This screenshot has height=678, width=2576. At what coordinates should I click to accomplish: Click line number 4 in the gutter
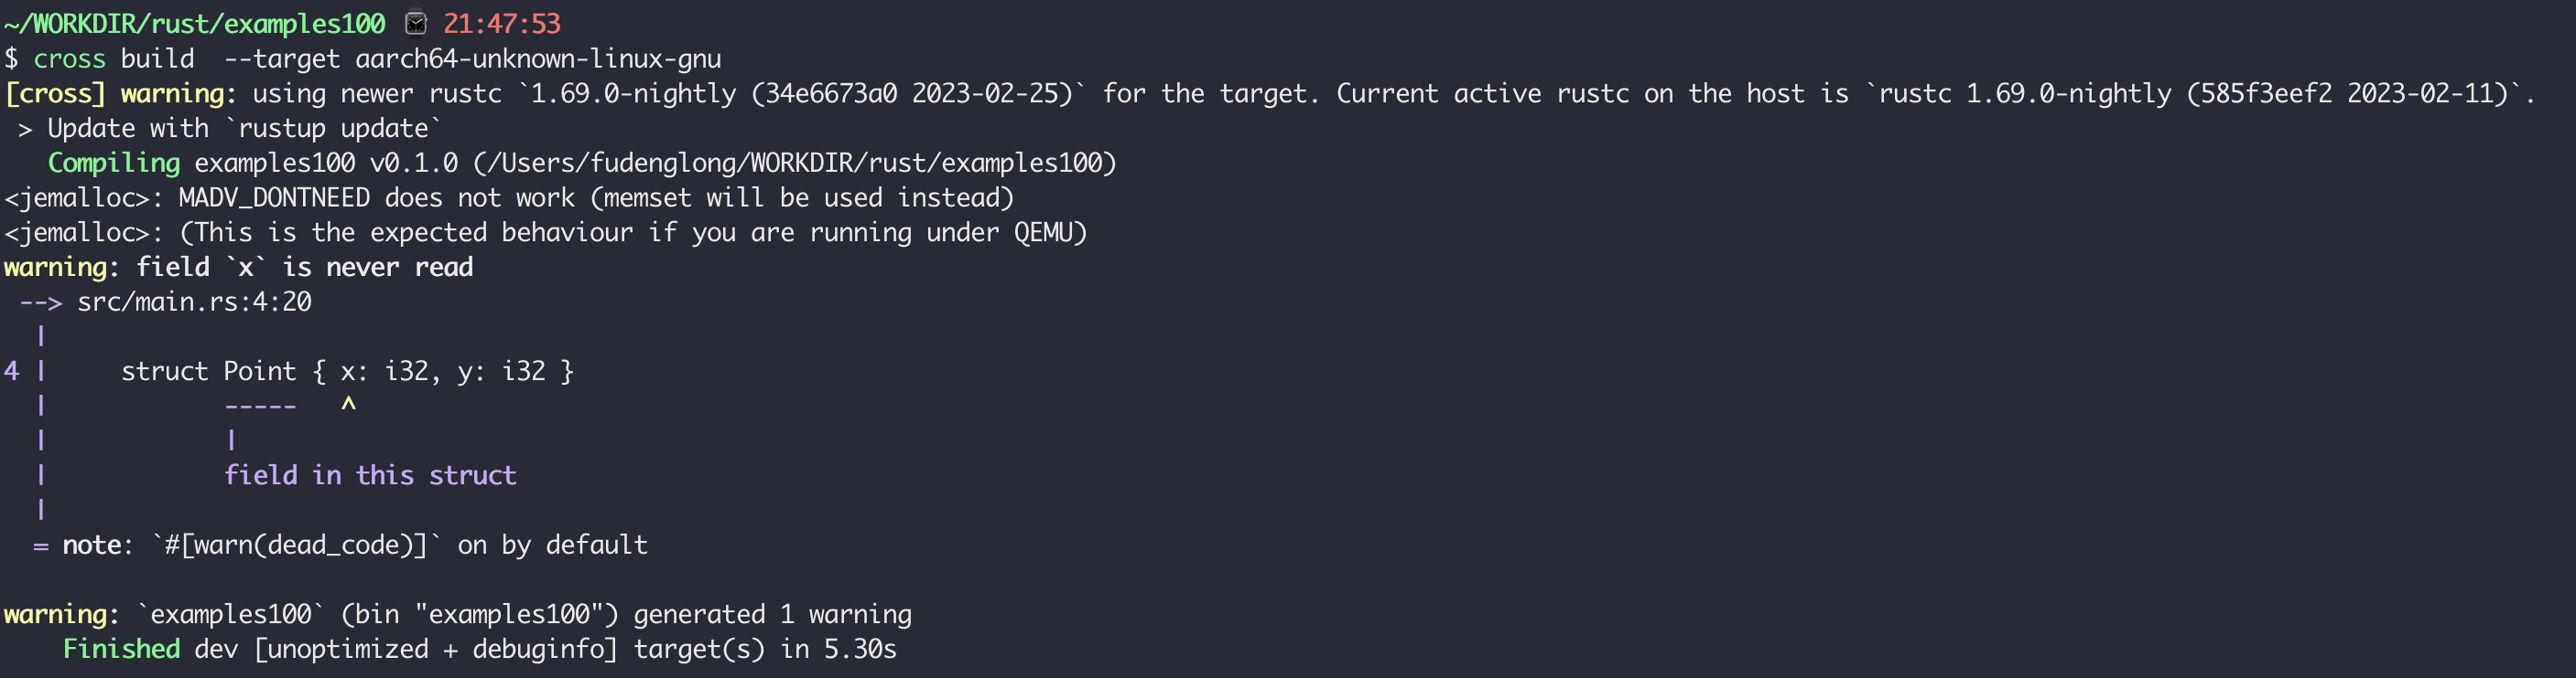(11, 372)
